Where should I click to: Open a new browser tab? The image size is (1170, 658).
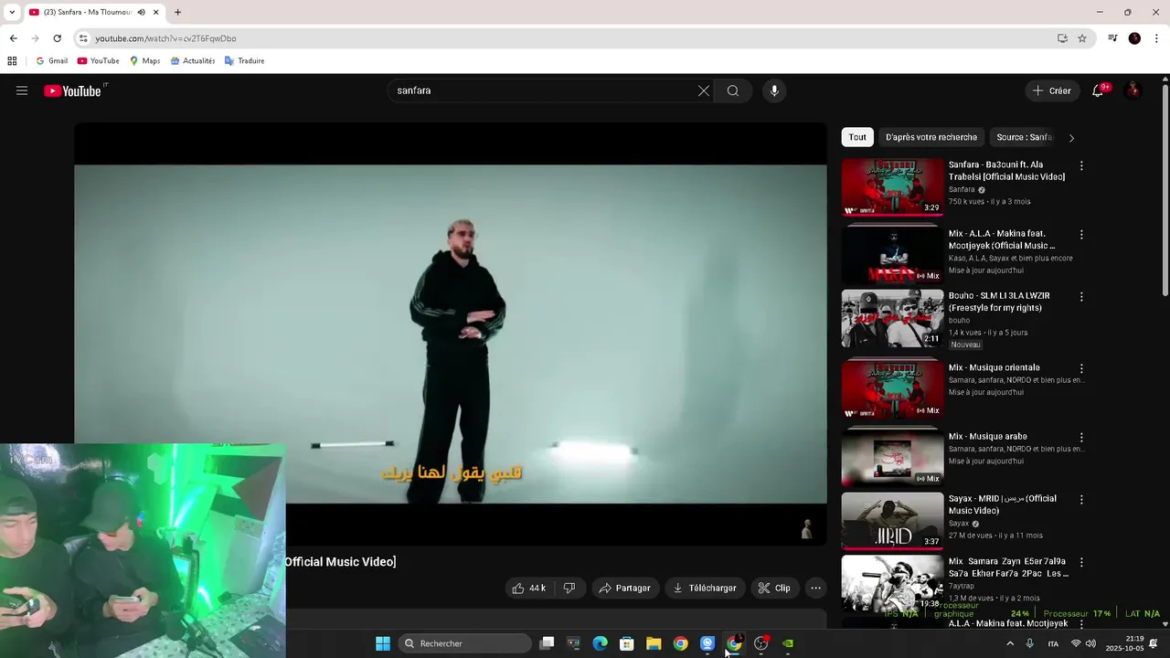click(177, 12)
